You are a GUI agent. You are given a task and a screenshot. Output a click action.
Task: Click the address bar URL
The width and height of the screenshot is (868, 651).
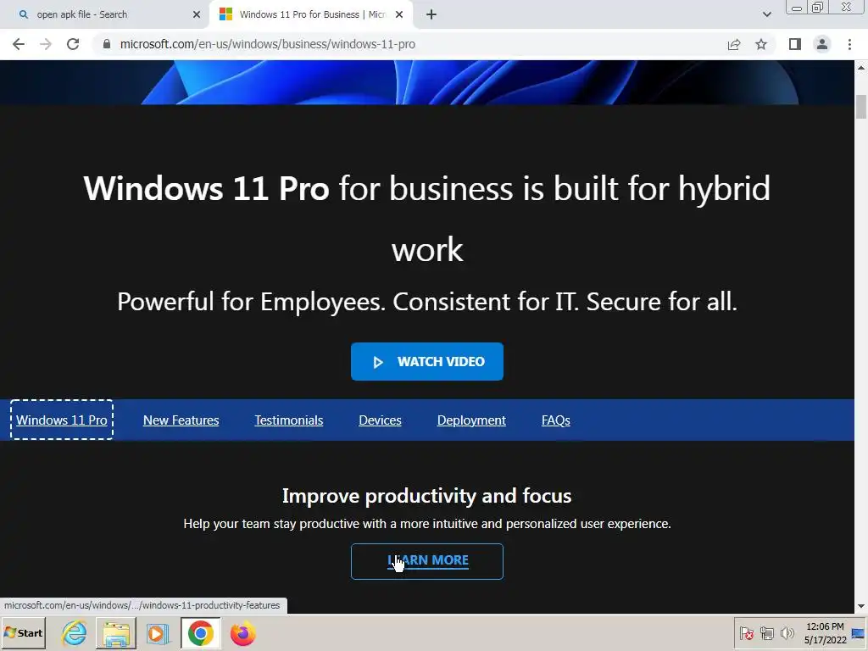click(267, 44)
